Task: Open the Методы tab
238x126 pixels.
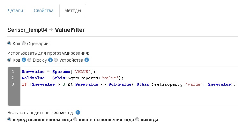Action: pos(73,10)
